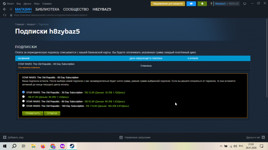
Task: Follow the Аккаунт breadcrumb link
Action: coord(31,24)
